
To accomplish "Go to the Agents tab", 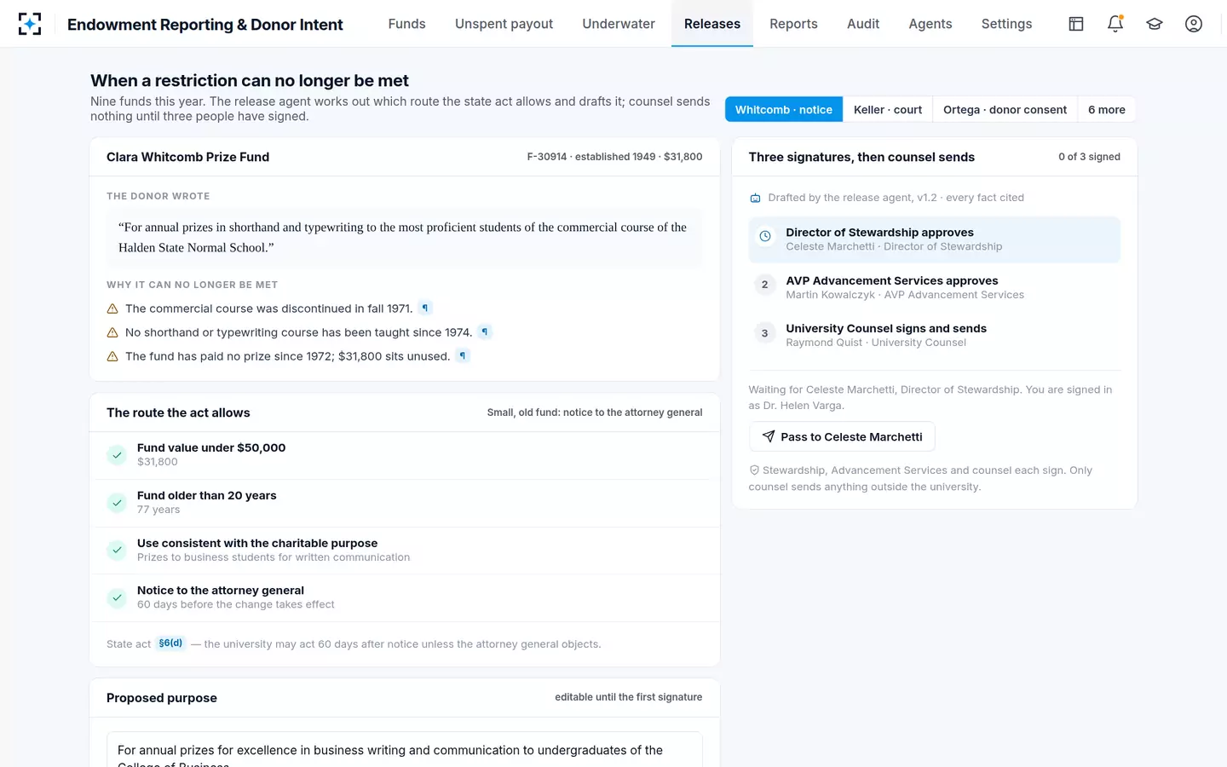I will coord(930,24).
